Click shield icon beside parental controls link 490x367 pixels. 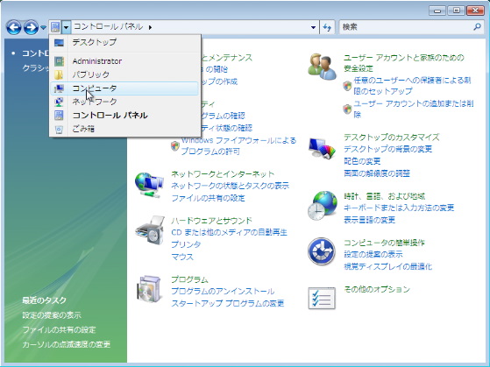tap(347, 86)
